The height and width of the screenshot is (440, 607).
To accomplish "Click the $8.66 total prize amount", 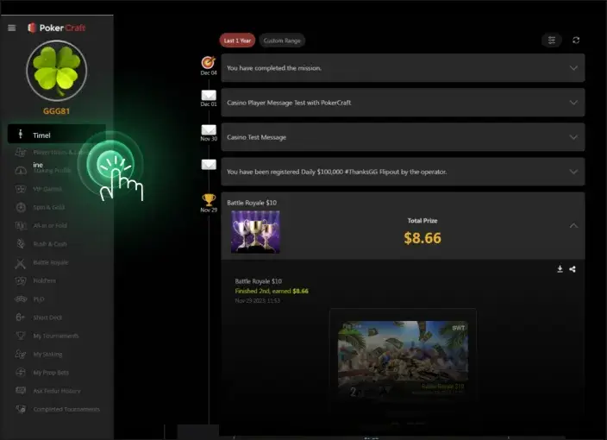I will tap(422, 238).
